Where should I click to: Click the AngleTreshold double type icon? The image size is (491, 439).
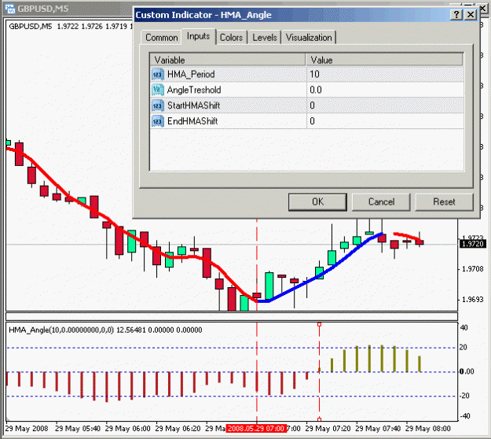point(157,90)
